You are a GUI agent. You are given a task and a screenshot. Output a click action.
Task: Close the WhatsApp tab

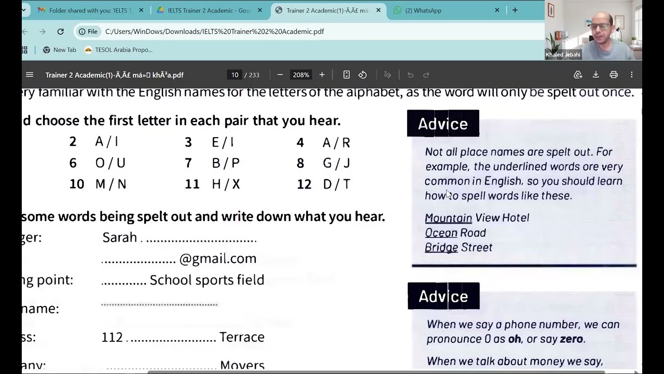pyautogui.click(x=497, y=10)
